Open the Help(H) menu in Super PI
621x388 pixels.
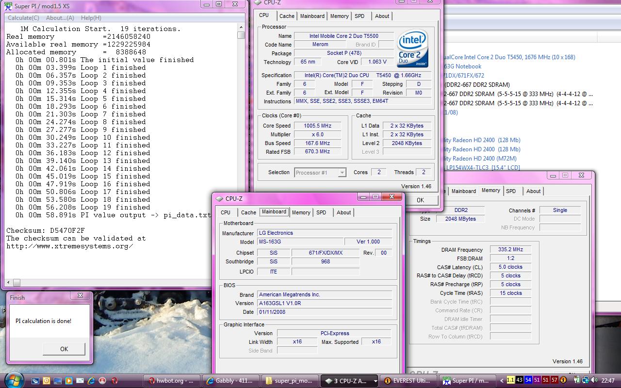point(91,18)
